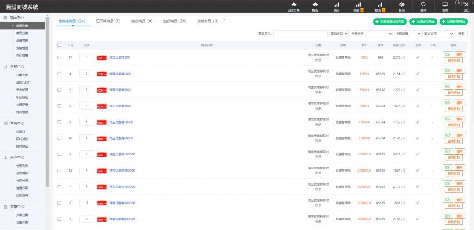Viewport: 474px width, 230px height.
Task: Open the 提现 withdrawal icon
Action: (380, 6)
